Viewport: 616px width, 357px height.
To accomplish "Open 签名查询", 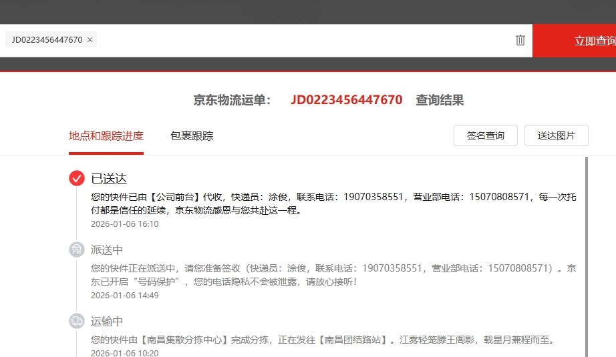I will pyautogui.click(x=486, y=135).
